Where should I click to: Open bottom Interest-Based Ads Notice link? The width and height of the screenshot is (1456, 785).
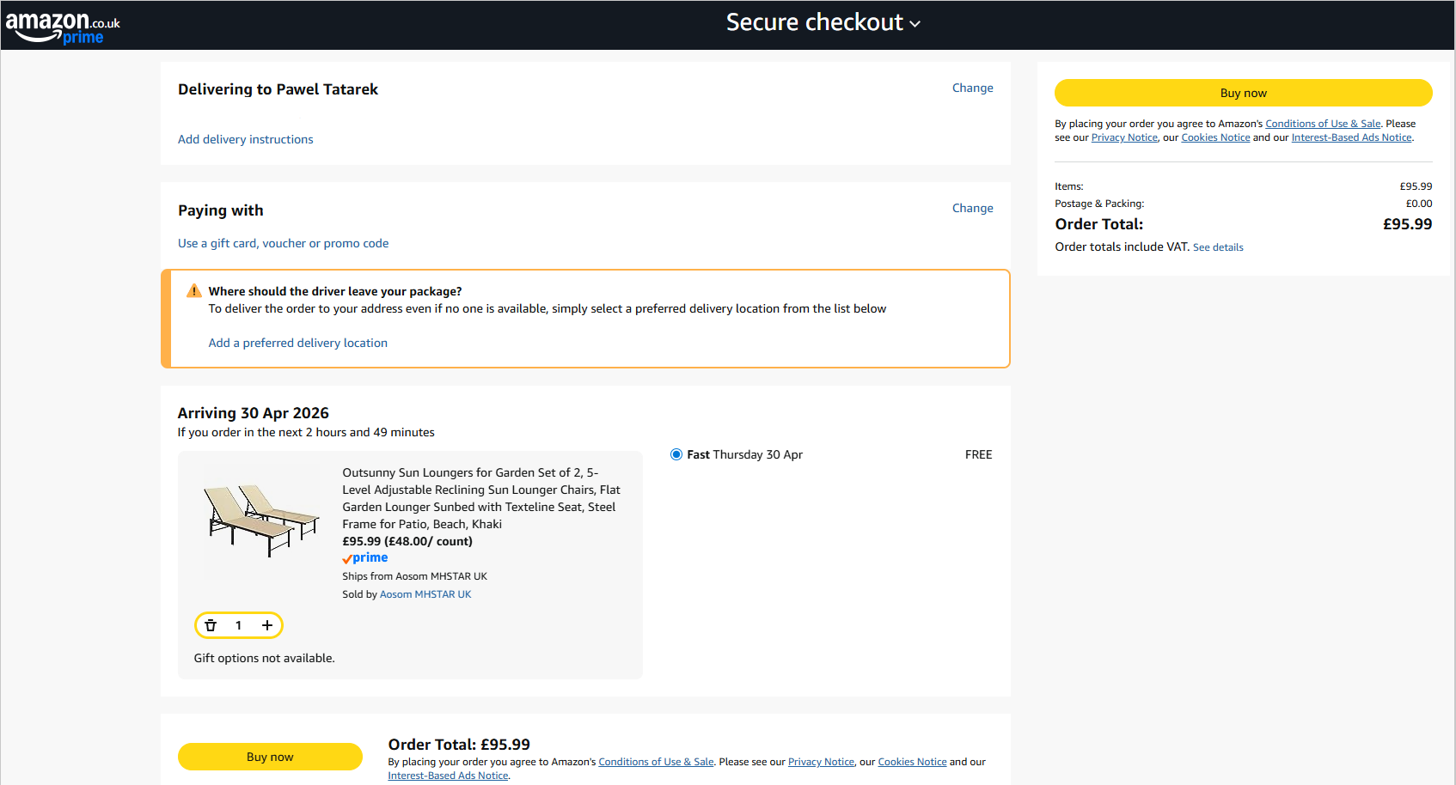click(448, 776)
